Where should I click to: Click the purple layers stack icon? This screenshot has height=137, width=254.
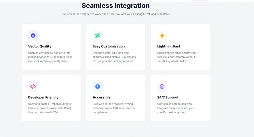coord(33,36)
